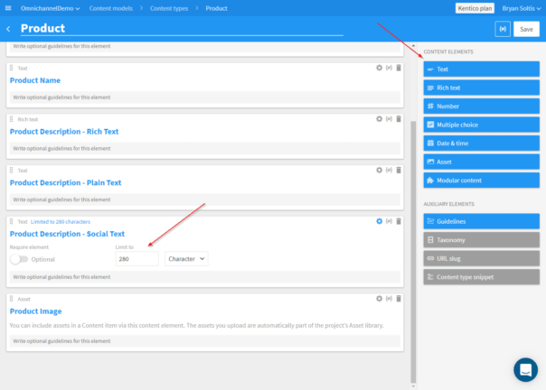Edit the Product Description - Rich Text title
The image size is (546, 390).
point(64,132)
